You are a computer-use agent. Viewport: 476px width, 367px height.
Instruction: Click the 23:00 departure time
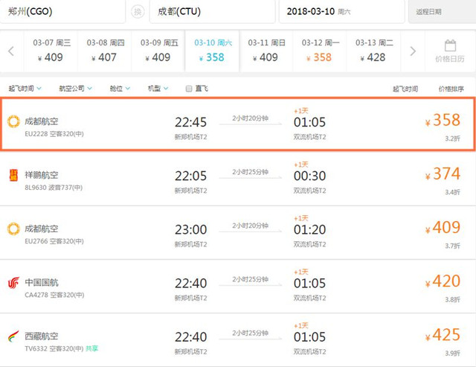pos(190,230)
